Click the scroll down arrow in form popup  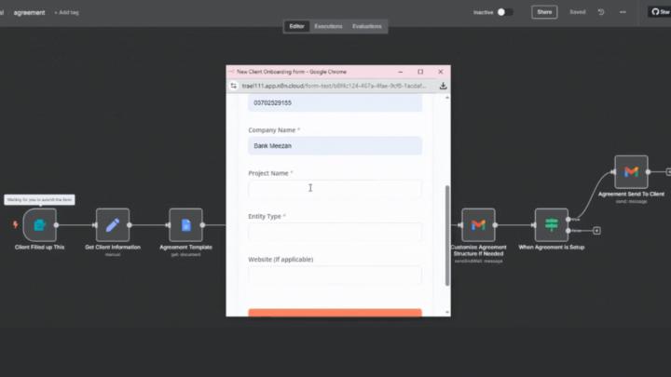pyautogui.click(x=447, y=313)
